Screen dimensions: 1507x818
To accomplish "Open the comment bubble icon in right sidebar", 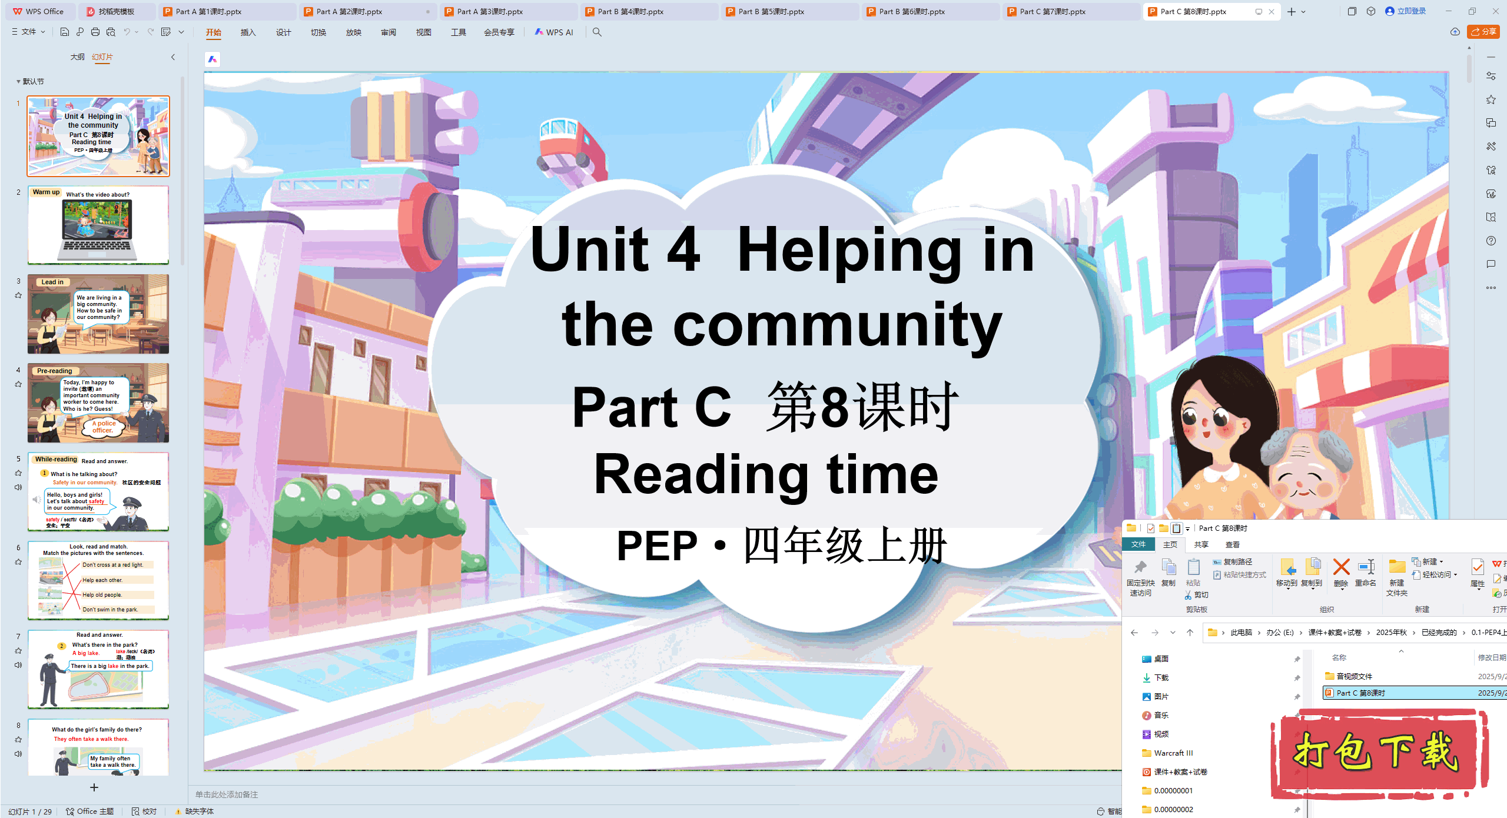I will tap(1492, 264).
